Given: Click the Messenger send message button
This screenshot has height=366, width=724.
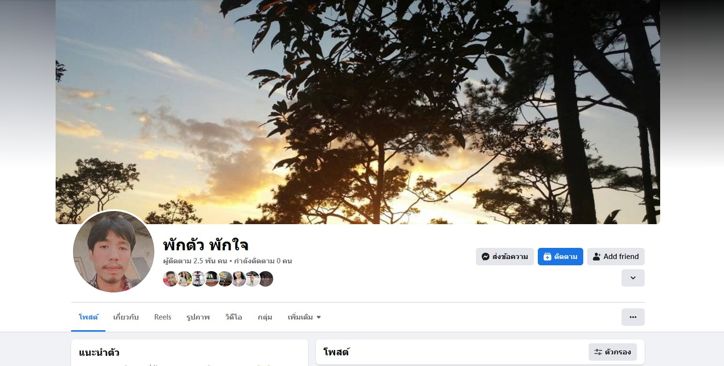Looking at the screenshot, I should point(505,257).
